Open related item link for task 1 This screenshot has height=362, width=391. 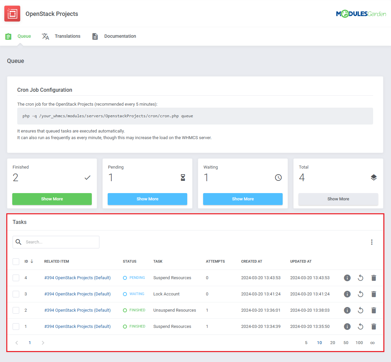[78, 326]
